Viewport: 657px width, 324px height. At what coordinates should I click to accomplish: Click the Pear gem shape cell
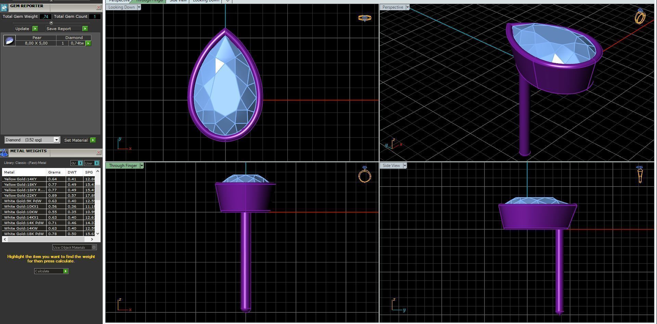37,38
